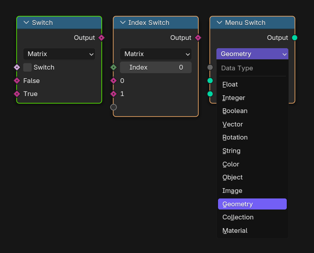Select the Menu Switch node title
Image resolution: width=314 pixels, height=253 pixels.
[245, 23]
